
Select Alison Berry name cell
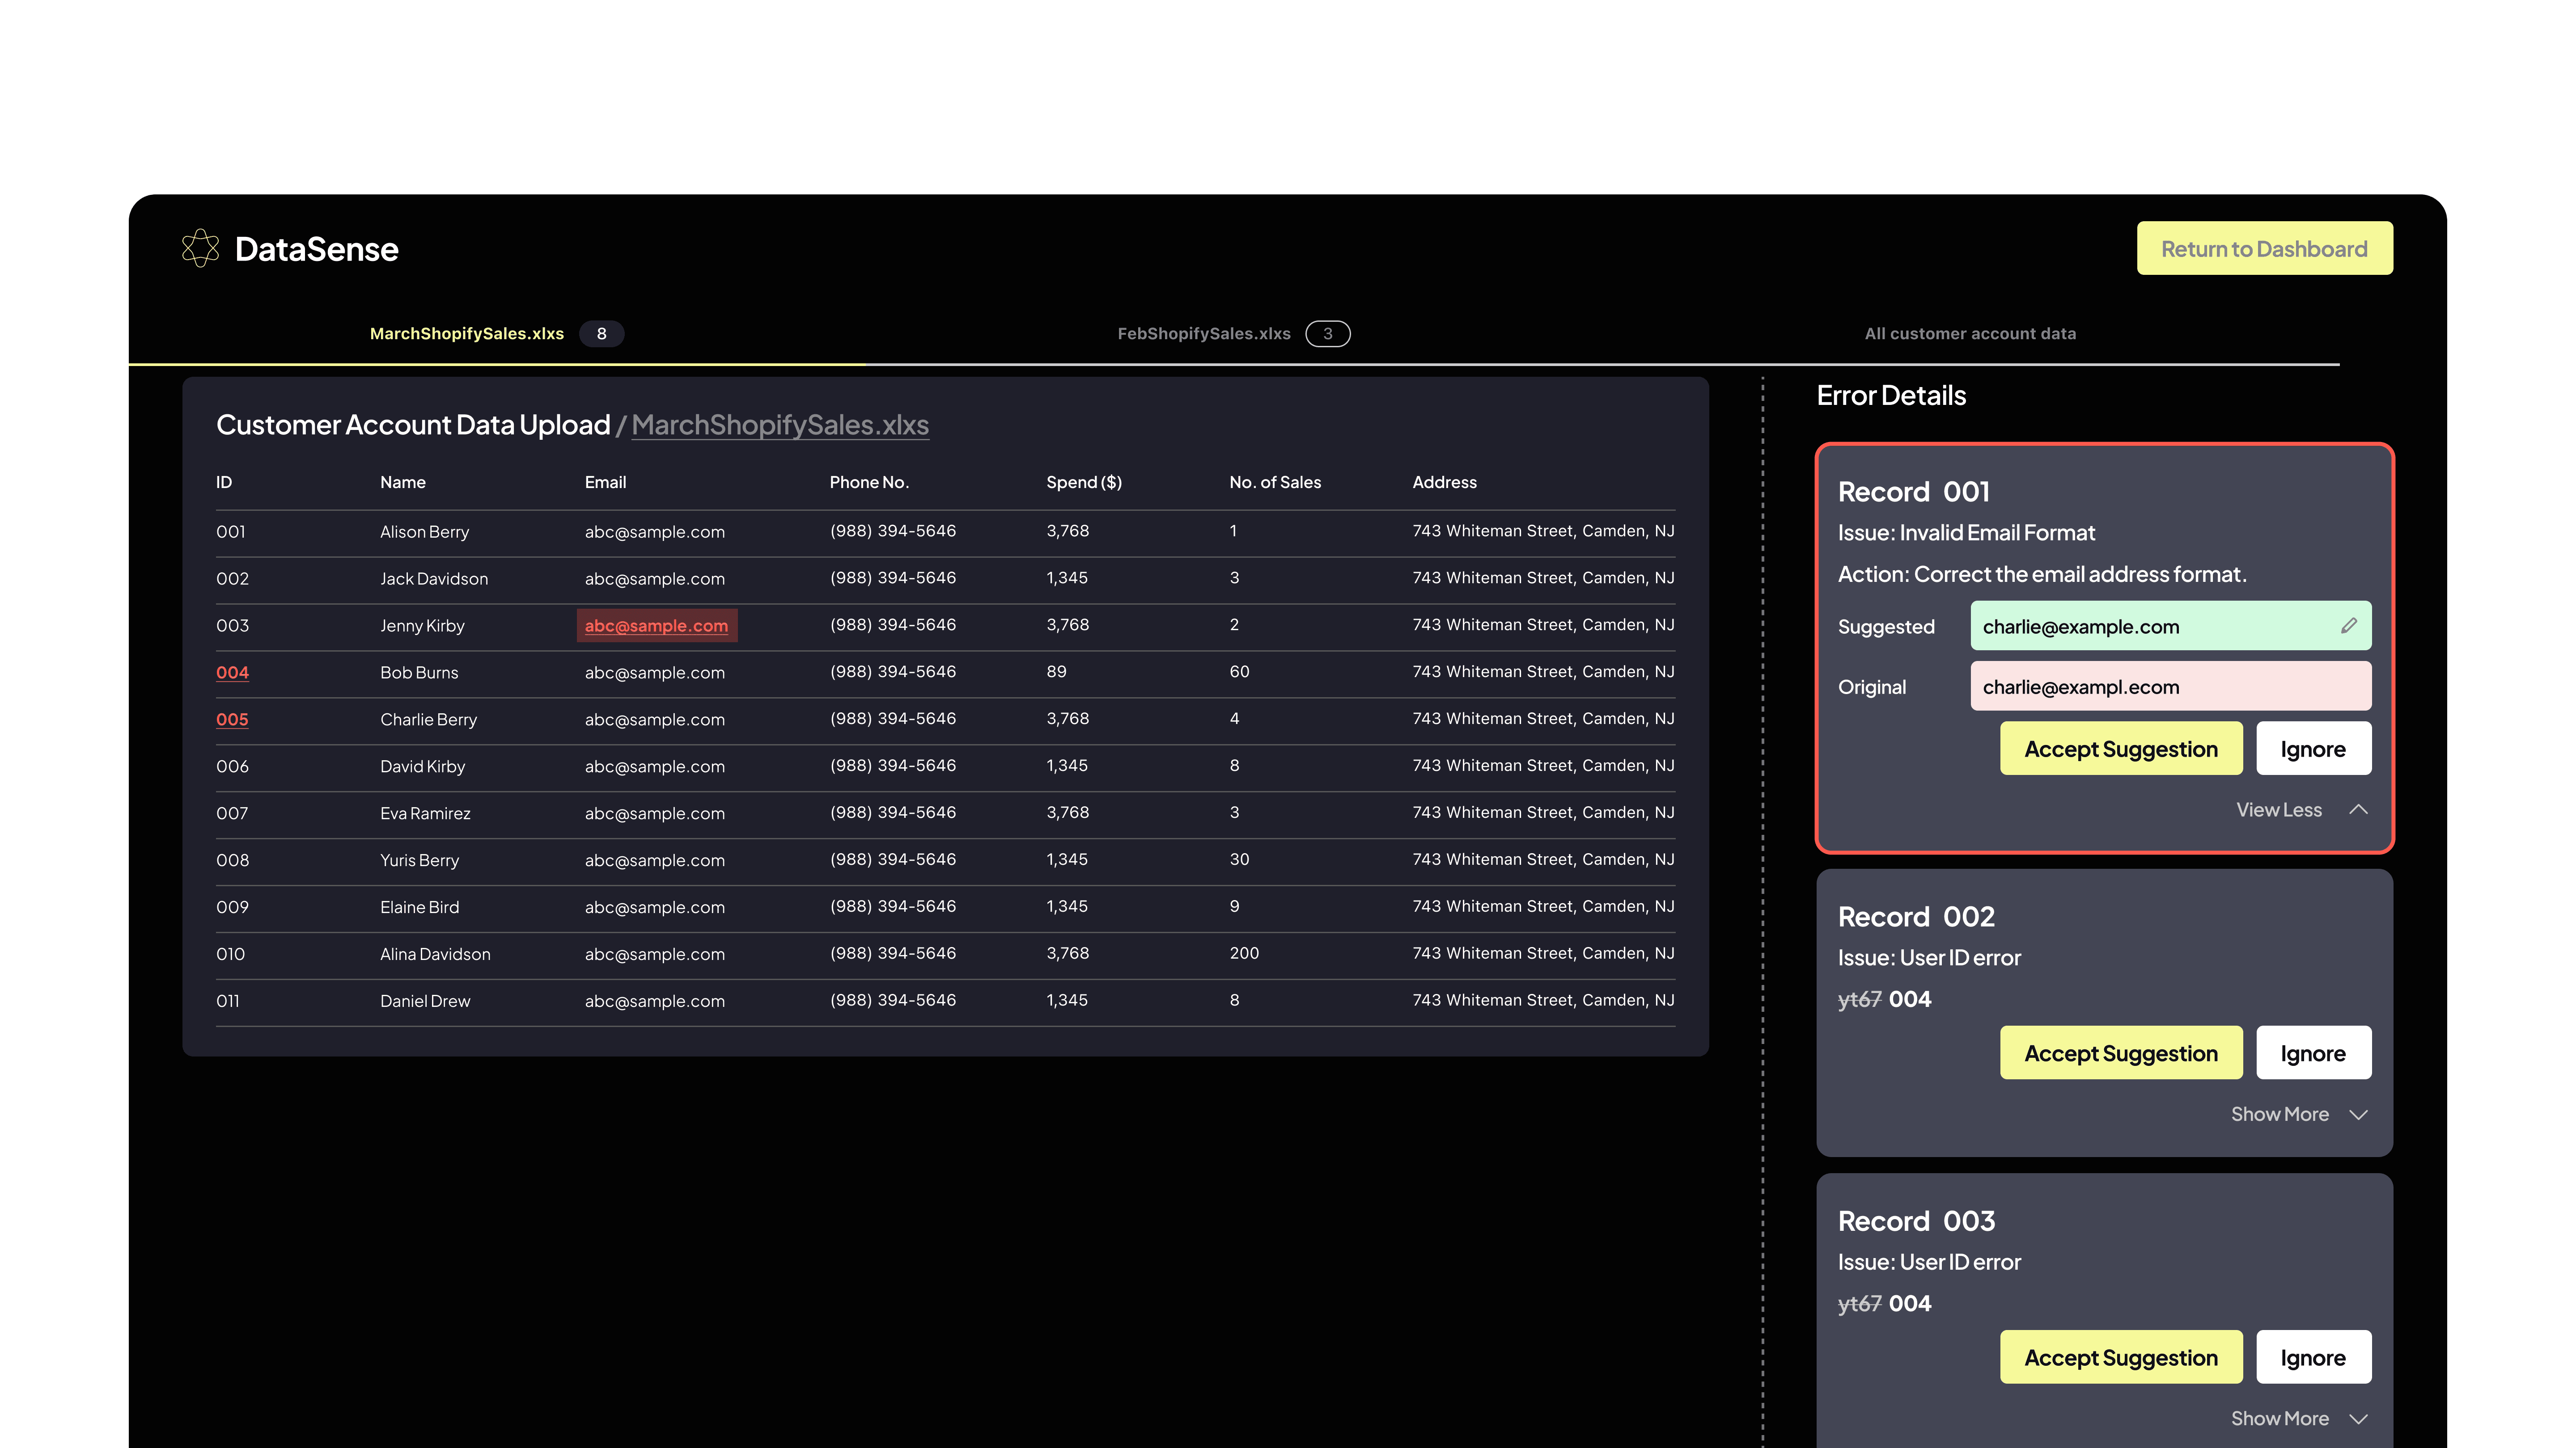[424, 532]
